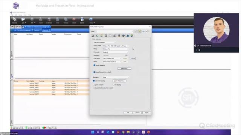Click the Job Name column header
This screenshot has width=241, height=135.
click(29, 34)
